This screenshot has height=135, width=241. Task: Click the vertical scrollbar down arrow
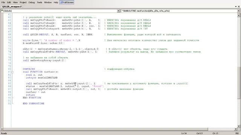[239, 126]
